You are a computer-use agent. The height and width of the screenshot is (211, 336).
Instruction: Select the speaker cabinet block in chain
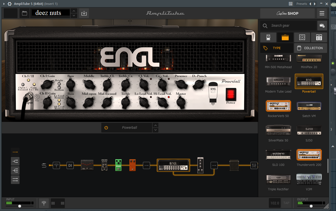pyautogui.click(x=234, y=165)
